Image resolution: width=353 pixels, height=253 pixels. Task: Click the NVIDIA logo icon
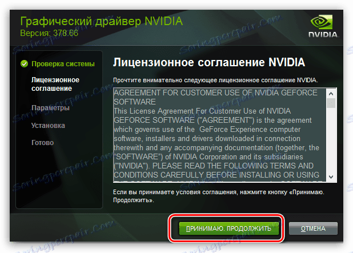click(323, 26)
